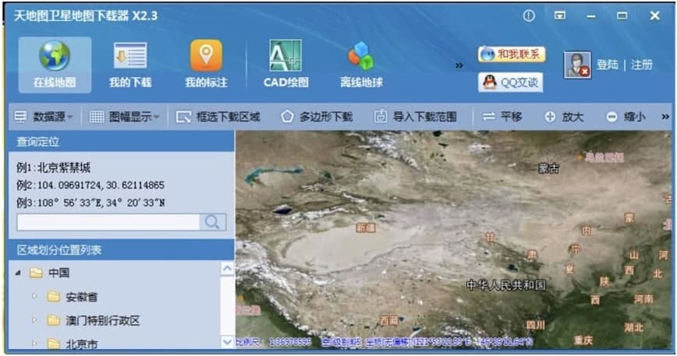This screenshot has width=677, height=356.
Task: Click the 区域划分位置列表 panel header
Action: click(122, 249)
